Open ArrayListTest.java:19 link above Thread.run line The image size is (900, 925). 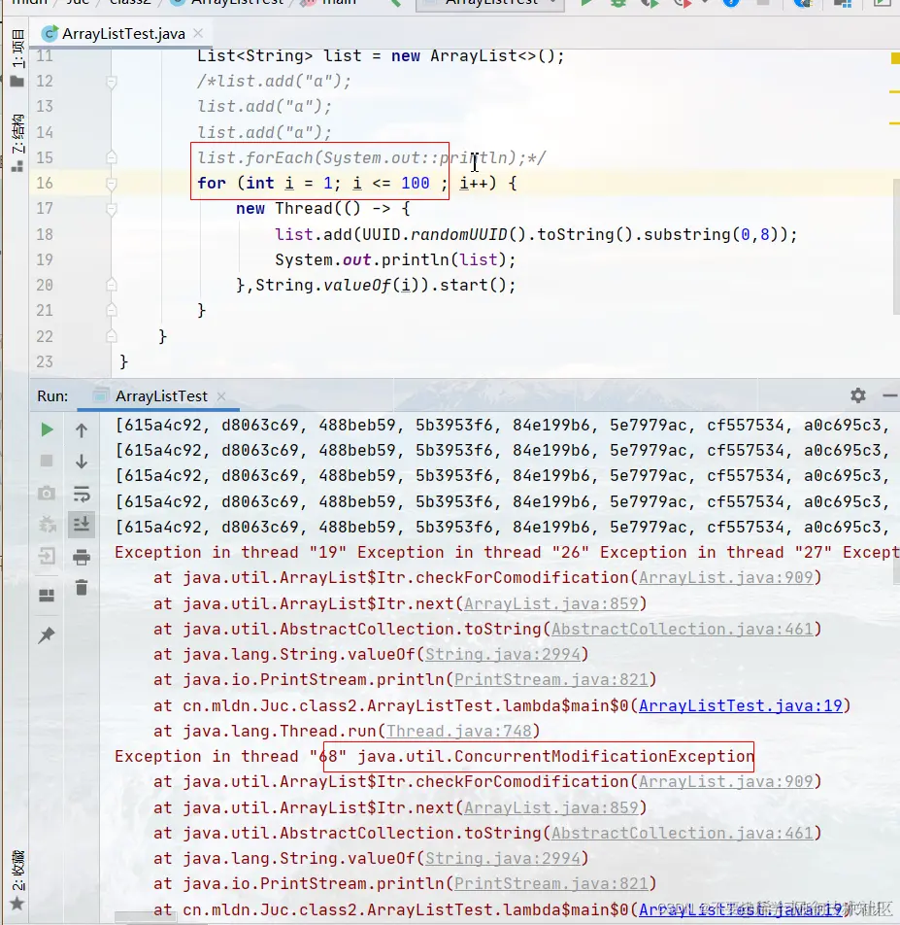coord(740,705)
